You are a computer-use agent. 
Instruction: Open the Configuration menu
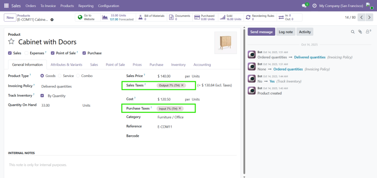108,6
